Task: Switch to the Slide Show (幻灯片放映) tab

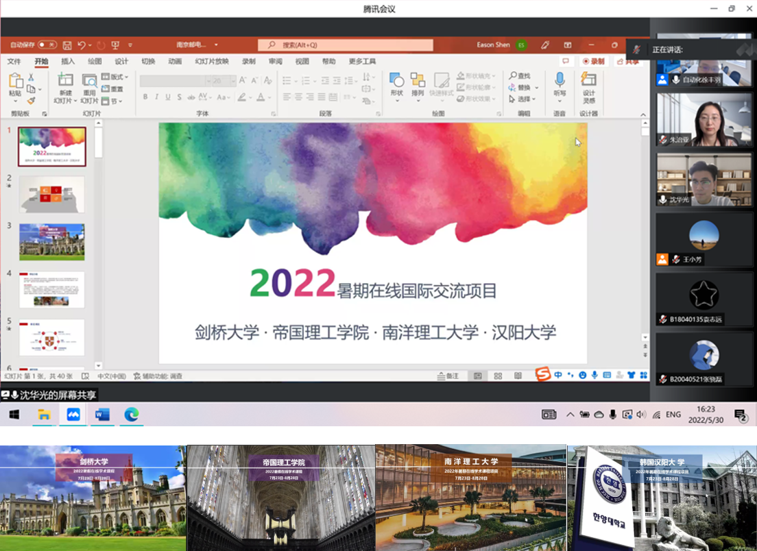Action: 211,61
